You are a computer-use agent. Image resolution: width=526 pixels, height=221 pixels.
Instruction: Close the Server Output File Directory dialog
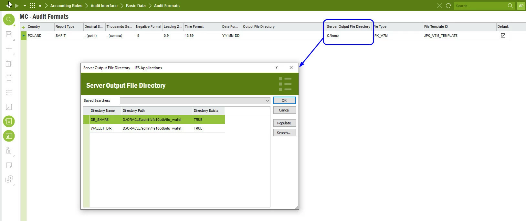(291, 68)
